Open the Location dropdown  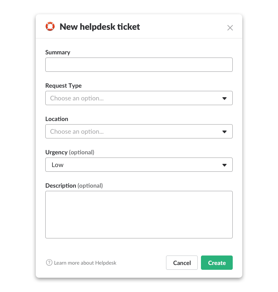[x=135, y=132]
